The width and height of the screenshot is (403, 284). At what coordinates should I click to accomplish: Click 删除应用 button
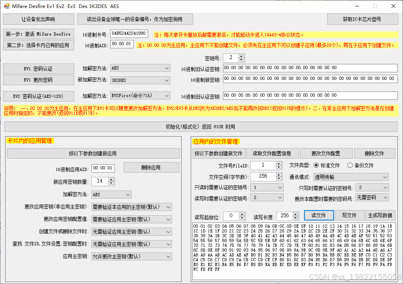click(x=151, y=167)
